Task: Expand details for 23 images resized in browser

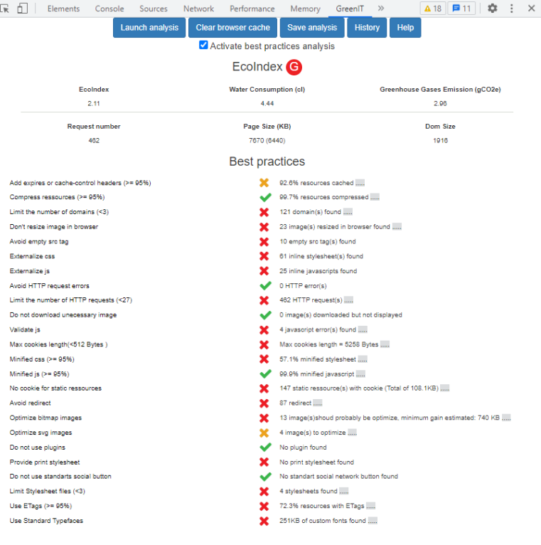Action: point(397,227)
